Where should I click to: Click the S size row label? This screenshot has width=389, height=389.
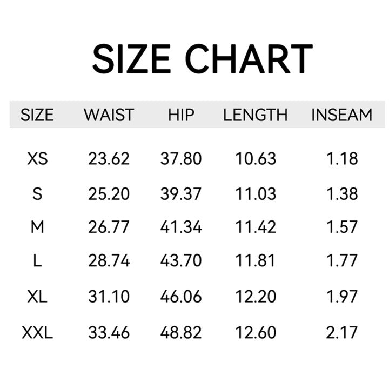[37, 193]
